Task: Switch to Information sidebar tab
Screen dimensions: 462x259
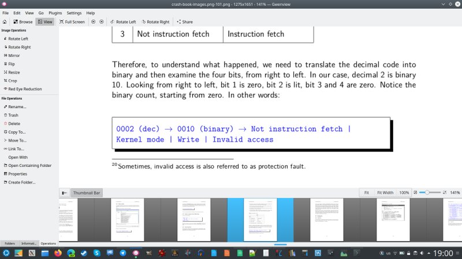Action: coord(29,243)
